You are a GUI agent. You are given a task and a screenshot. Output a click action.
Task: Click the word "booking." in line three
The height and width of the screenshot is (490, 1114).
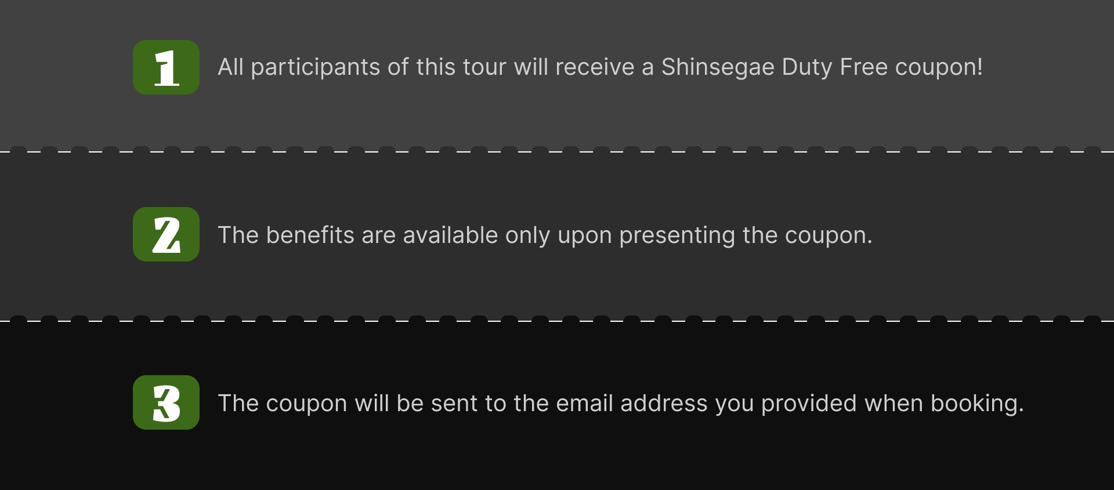(977, 404)
